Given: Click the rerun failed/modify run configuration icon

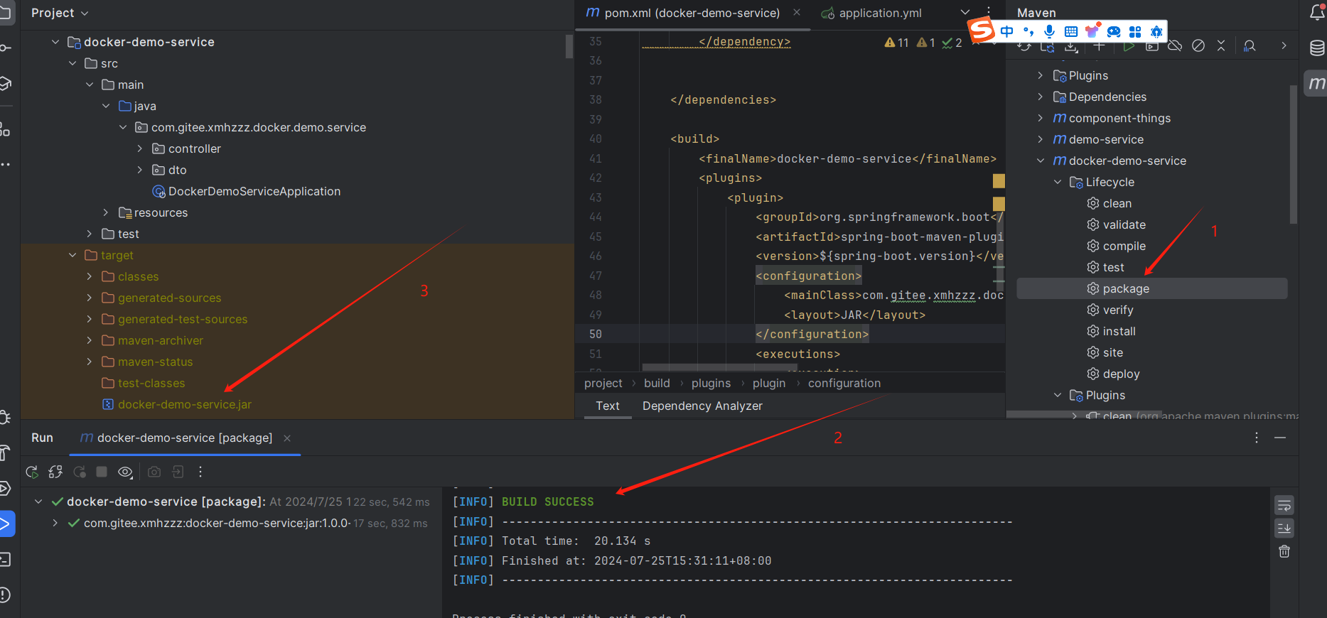Looking at the screenshot, I should tap(55, 472).
